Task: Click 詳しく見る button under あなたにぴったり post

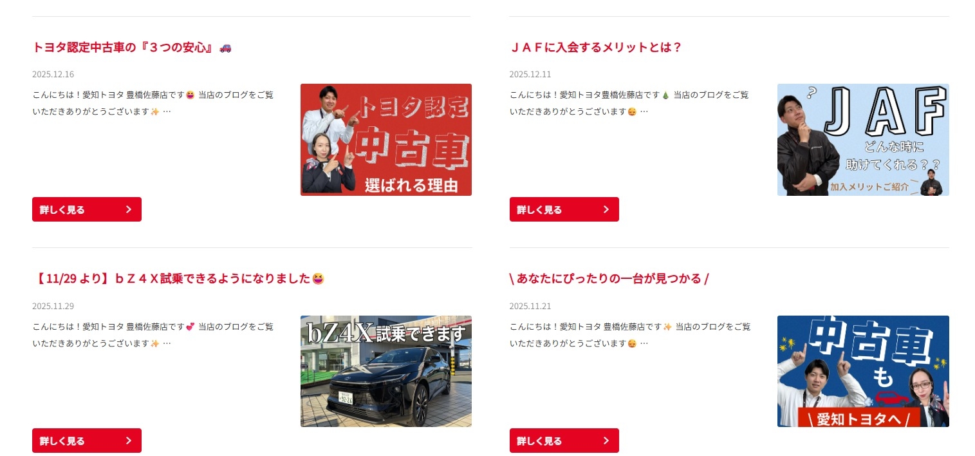Action: [x=564, y=441]
